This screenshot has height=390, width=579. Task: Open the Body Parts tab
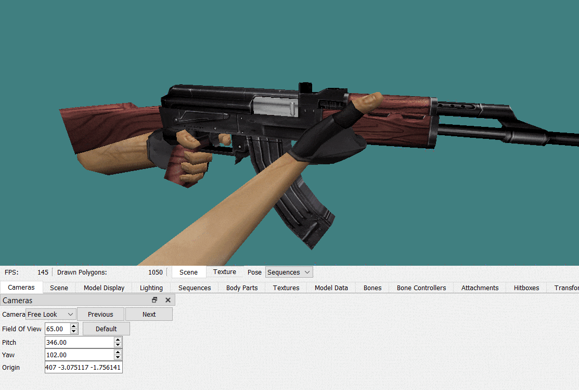[242, 288]
